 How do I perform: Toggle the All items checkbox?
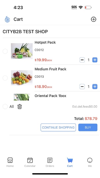[5, 107]
